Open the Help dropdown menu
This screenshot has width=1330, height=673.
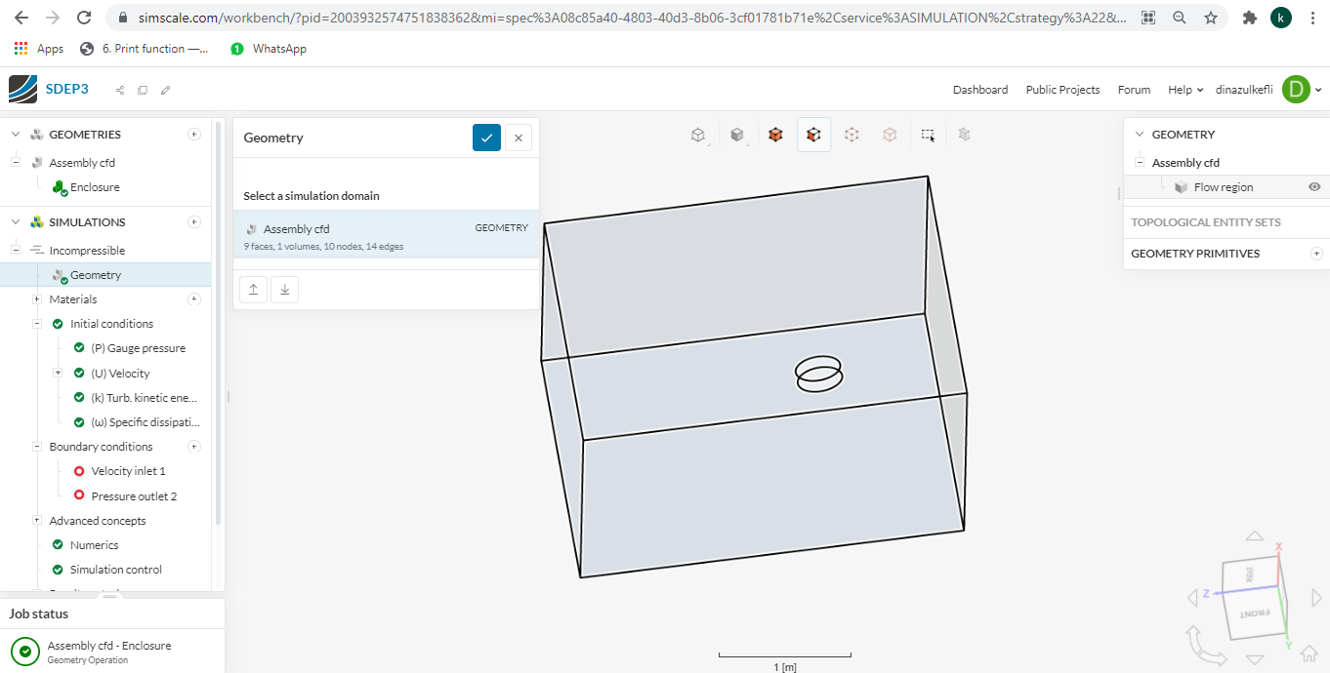coord(1185,90)
